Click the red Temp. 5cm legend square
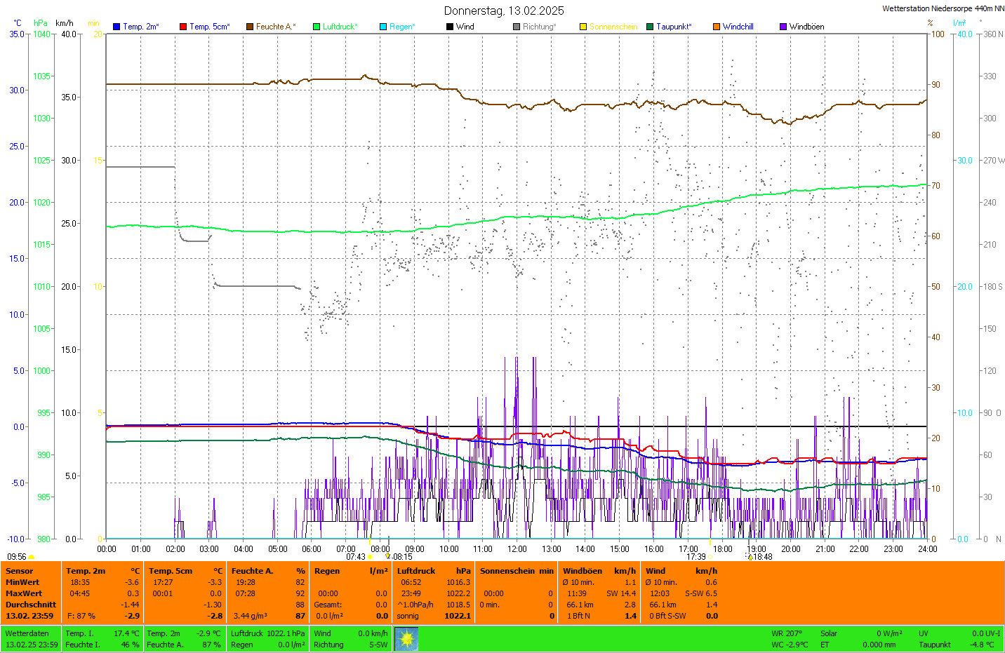Screen dimensions: 1005x653 (x=183, y=27)
